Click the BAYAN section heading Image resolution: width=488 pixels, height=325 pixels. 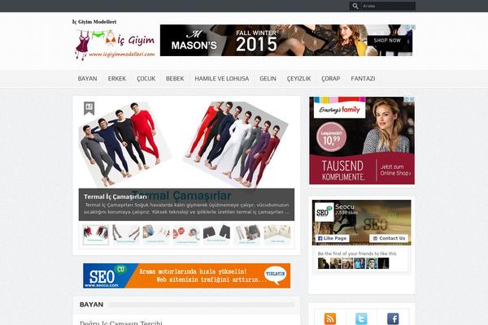[91, 305]
